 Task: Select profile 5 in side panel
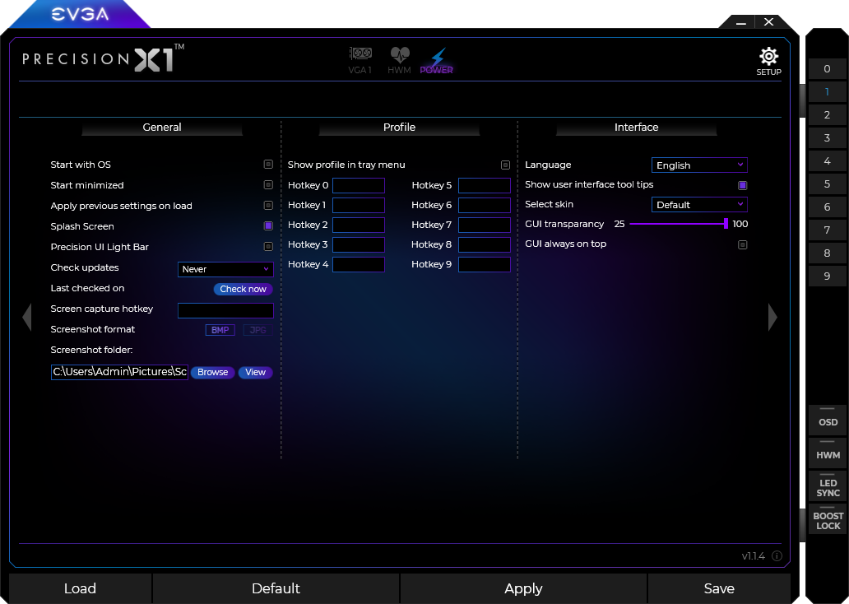[x=827, y=184]
